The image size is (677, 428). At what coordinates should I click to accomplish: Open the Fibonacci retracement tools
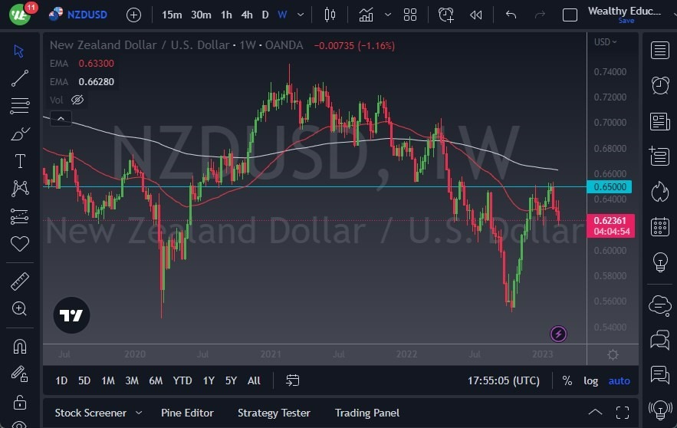pos(20,106)
